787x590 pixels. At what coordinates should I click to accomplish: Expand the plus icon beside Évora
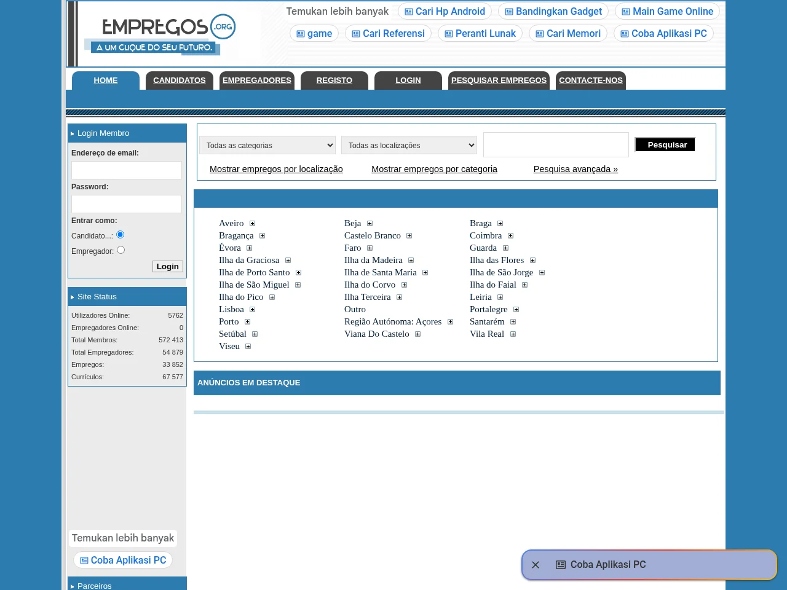click(x=249, y=248)
